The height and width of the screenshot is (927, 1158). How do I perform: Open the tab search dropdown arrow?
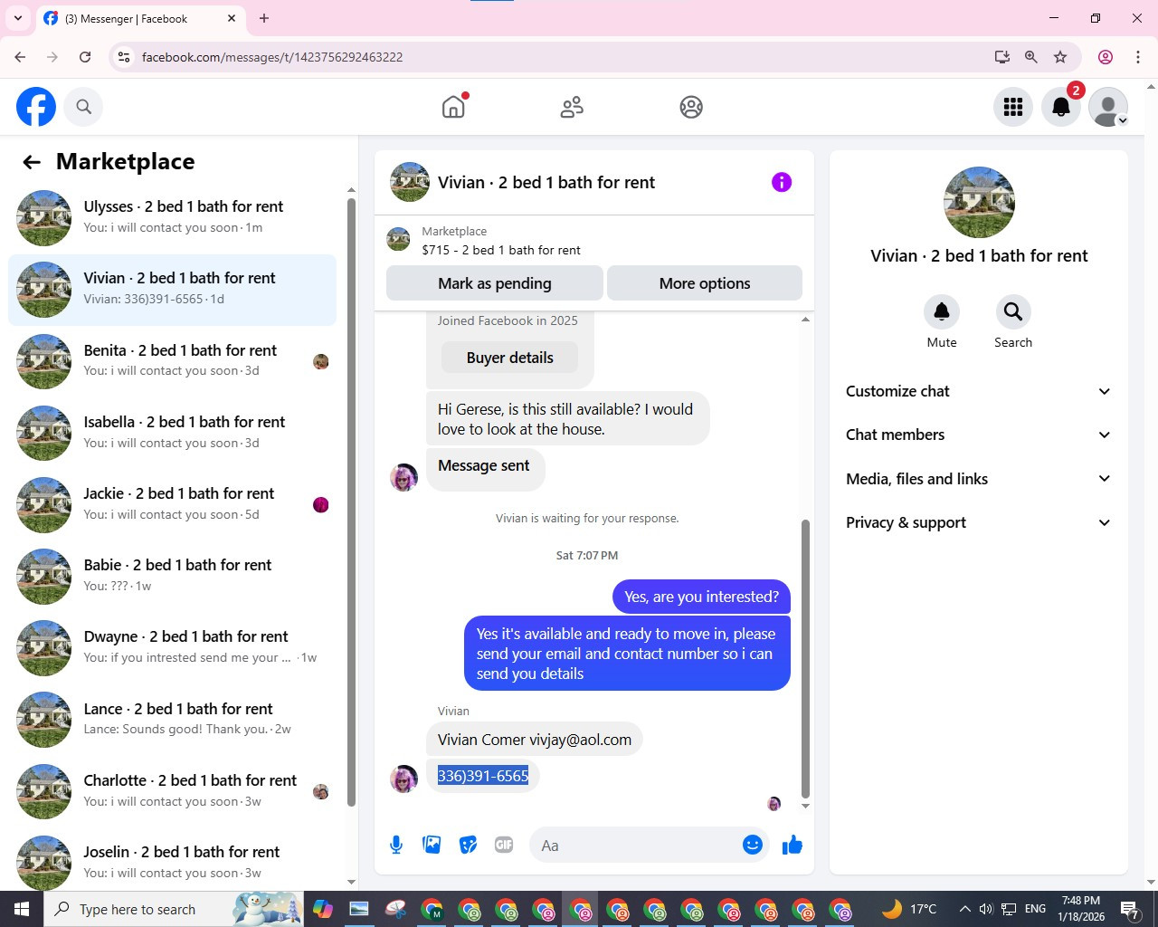(18, 18)
